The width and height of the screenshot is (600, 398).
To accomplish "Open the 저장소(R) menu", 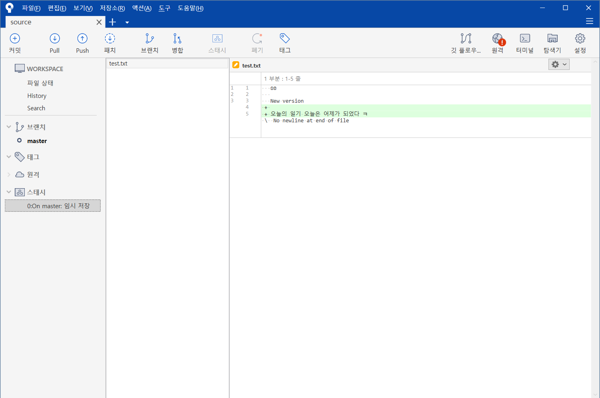I will point(112,8).
